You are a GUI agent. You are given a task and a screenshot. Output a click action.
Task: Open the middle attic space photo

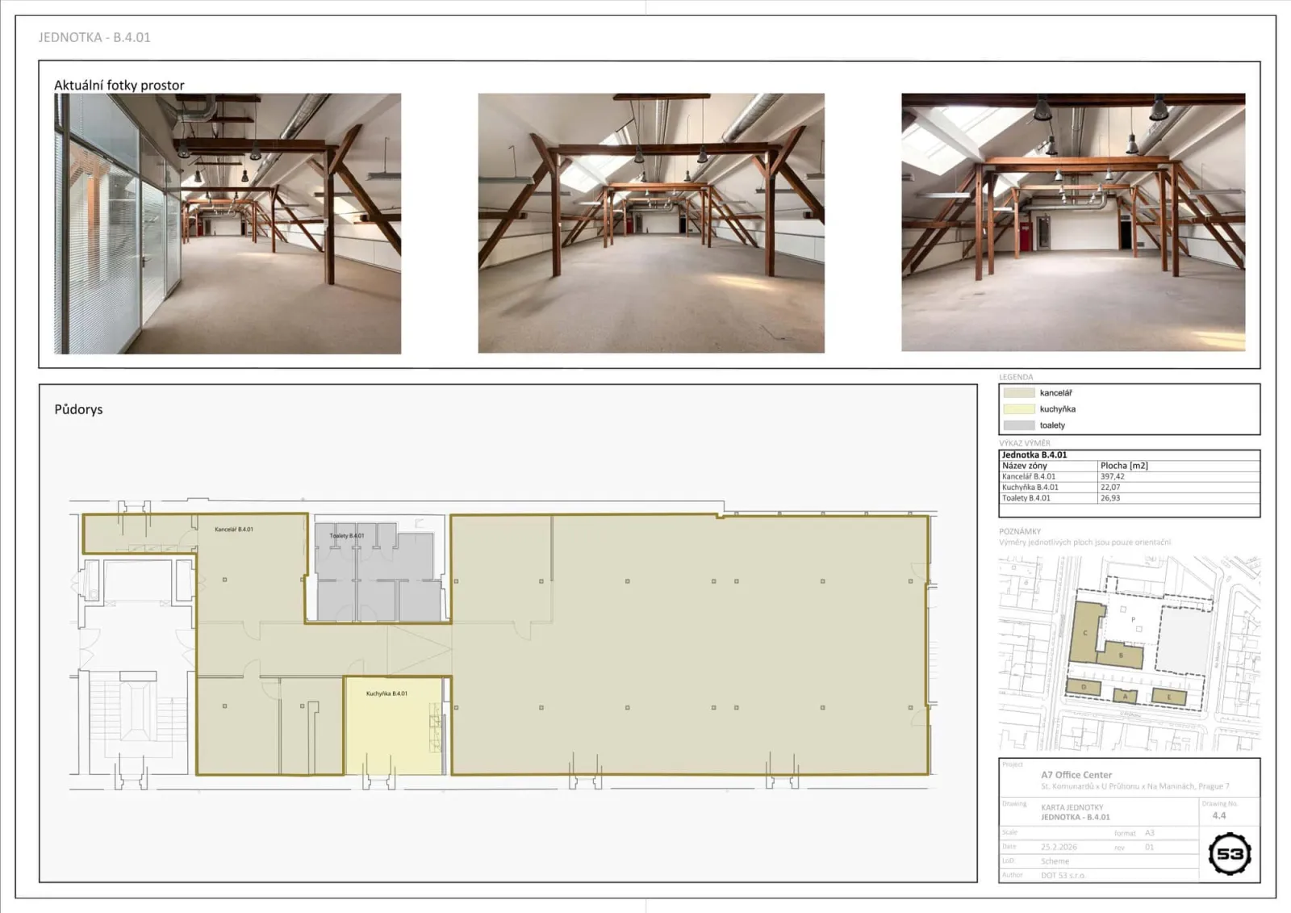(651, 223)
